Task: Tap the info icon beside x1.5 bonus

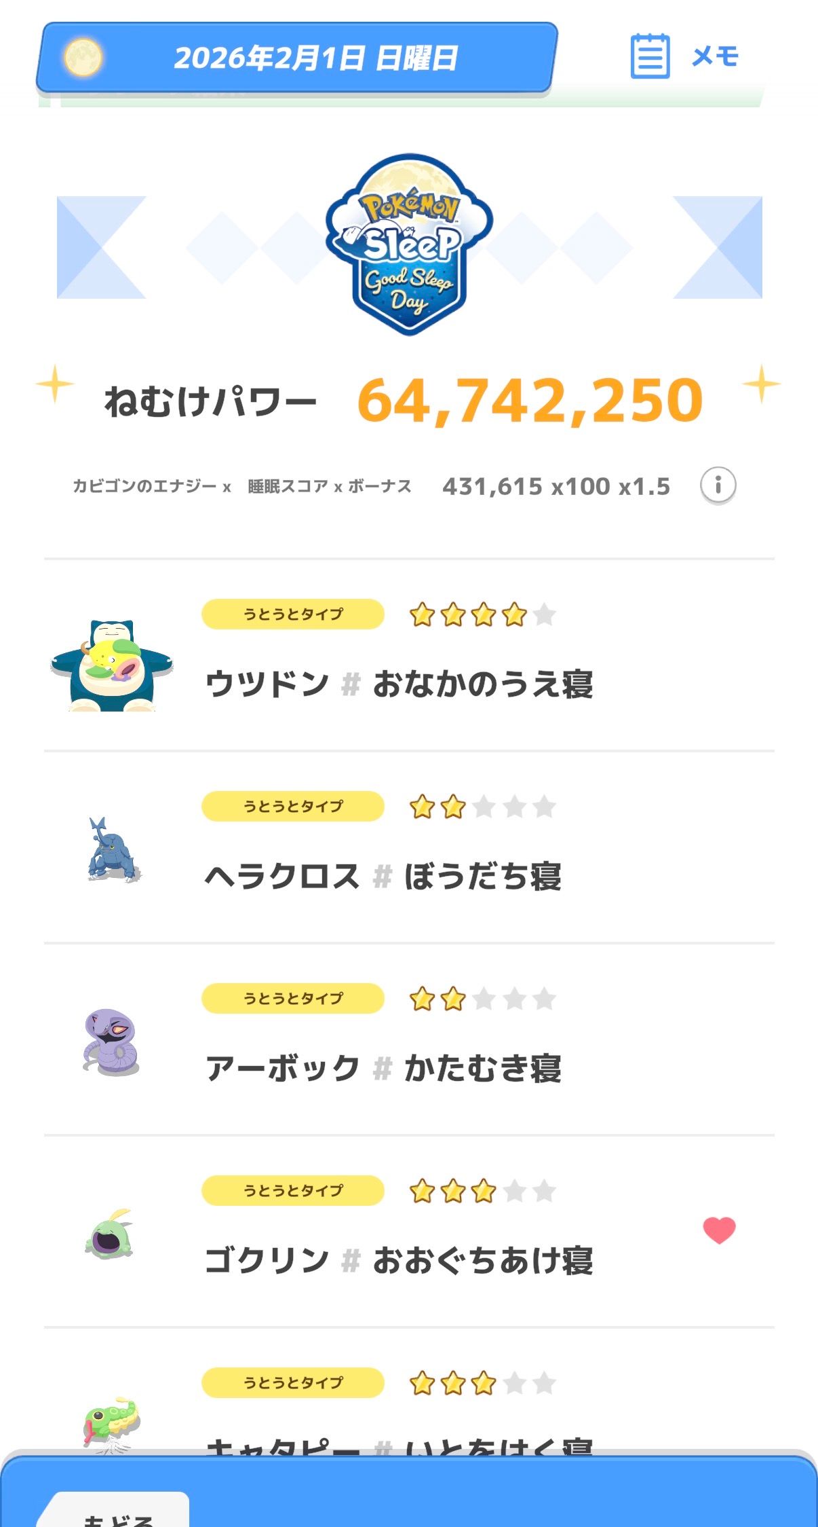Action: (718, 485)
